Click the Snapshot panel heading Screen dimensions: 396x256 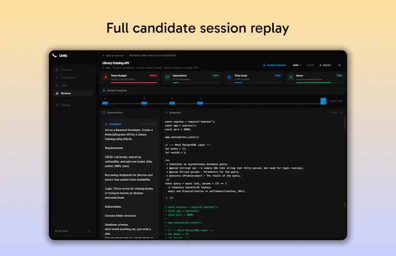175,112
